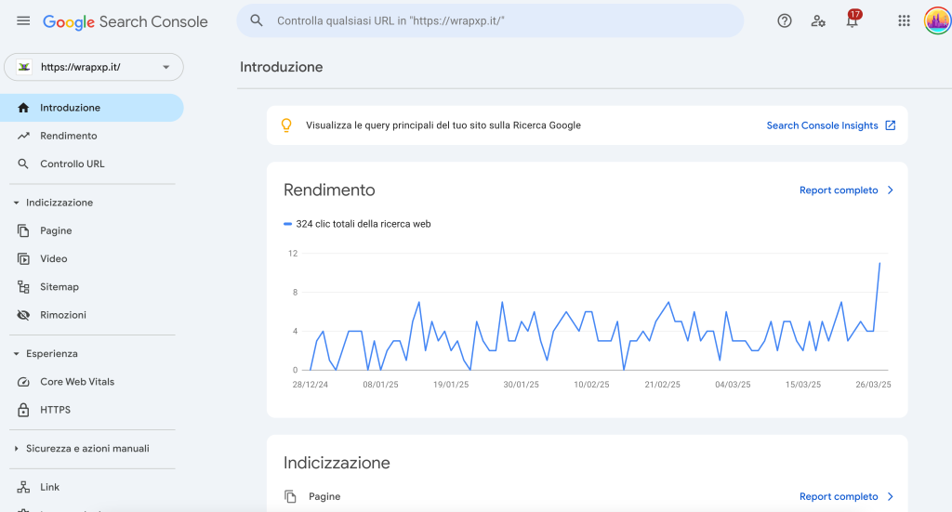Open notifications bell with 17 alerts
952x512 pixels.
(x=852, y=21)
